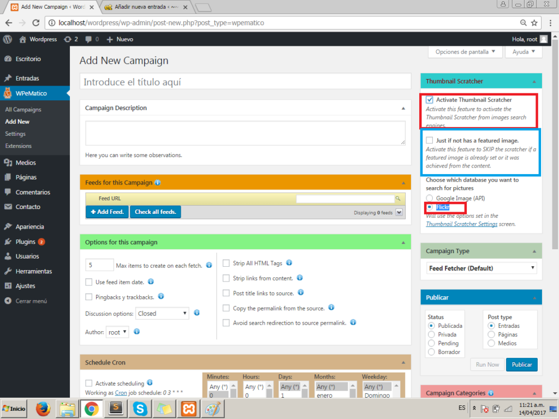Show info for Post title links to source

[x=301, y=292]
